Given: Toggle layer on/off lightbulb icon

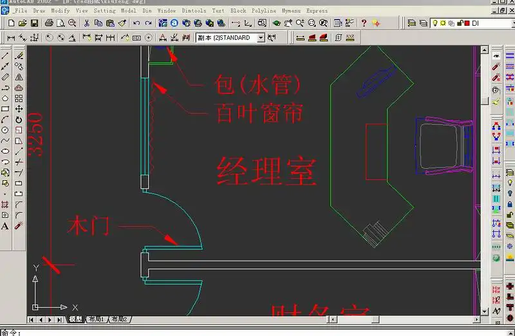Looking at the screenshot, I should (x=435, y=23).
